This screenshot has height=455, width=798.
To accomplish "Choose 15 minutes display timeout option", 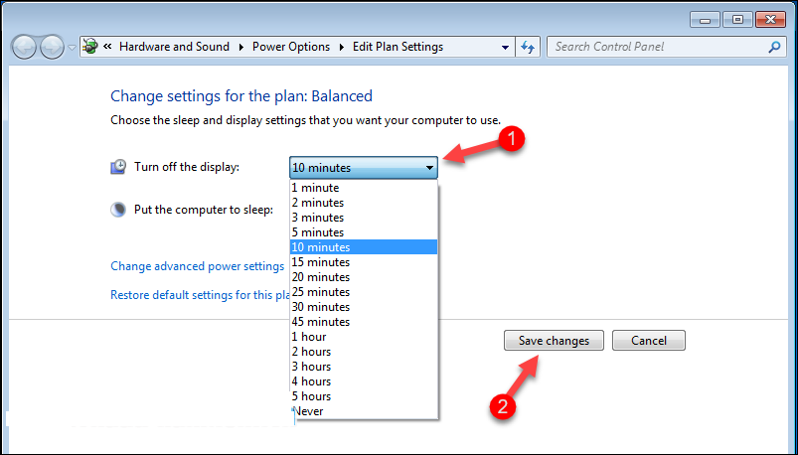I will pos(320,262).
